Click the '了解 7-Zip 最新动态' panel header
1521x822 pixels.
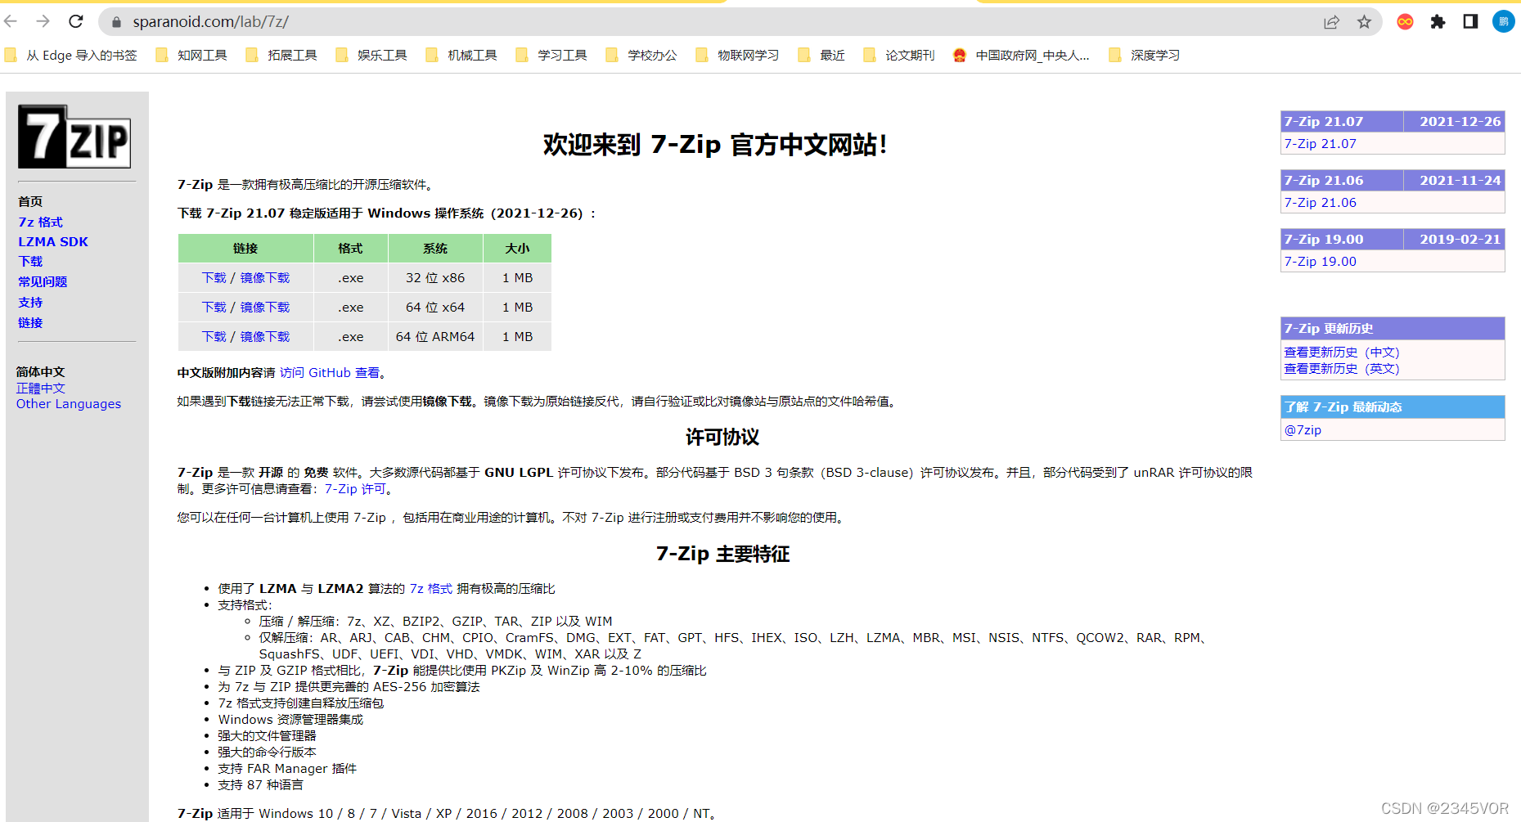pyautogui.click(x=1393, y=407)
